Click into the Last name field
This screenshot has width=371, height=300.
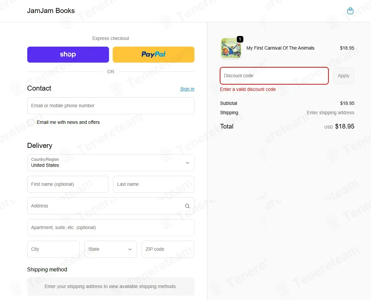click(x=154, y=184)
